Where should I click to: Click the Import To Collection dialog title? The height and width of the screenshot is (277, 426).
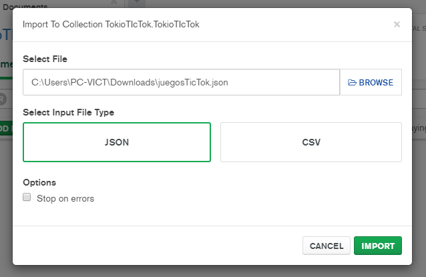(x=111, y=25)
